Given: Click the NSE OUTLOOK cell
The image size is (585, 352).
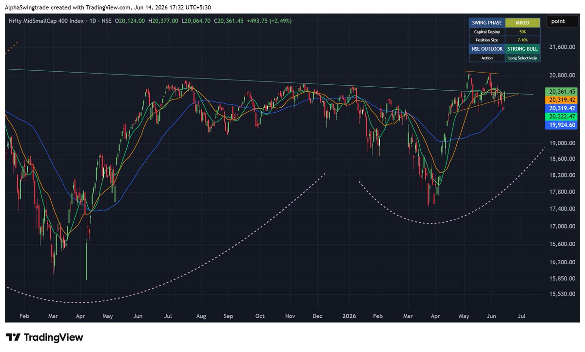Looking at the screenshot, I should (x=487, y=49).
